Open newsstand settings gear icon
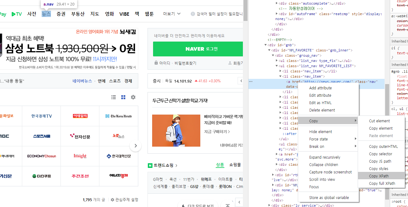 133,97
